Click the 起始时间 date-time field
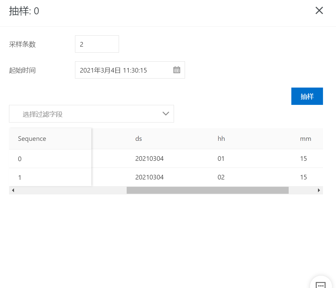 [130, 70]
